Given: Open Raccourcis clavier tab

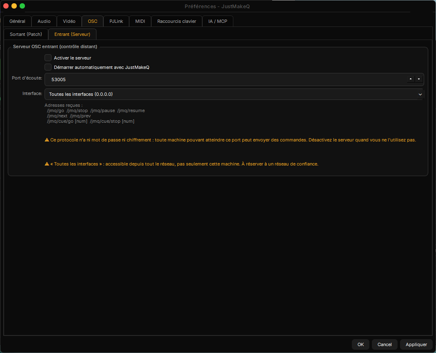Looking at the screenshot, I should (x=177, y=21).
